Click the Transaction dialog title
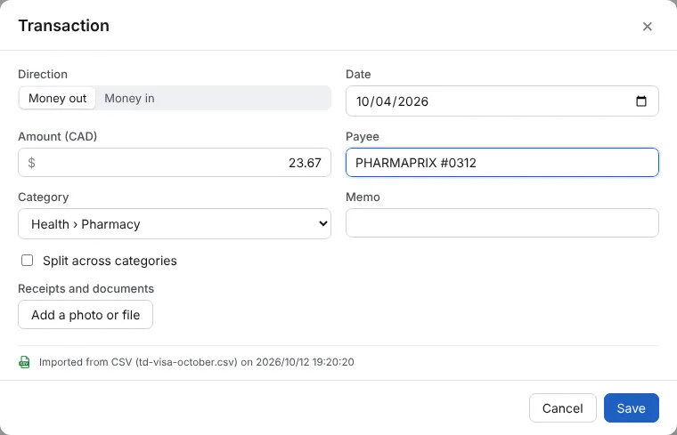This screenshot has width=677, height=435. click(x=63, y=26)
